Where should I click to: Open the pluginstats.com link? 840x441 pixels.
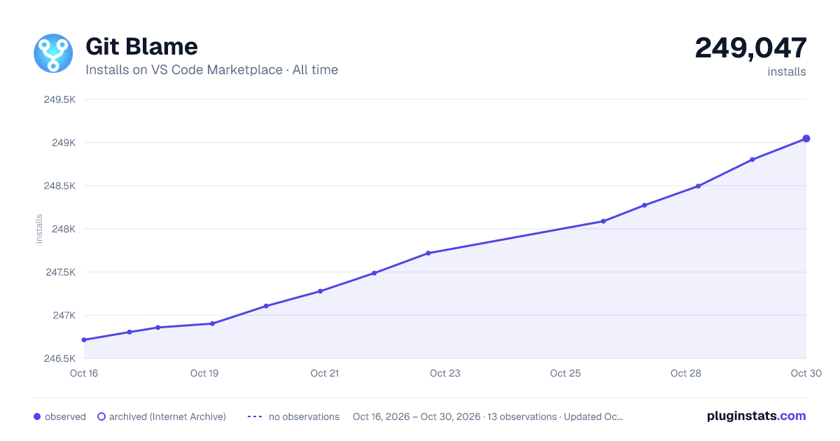tap(756, 416)
